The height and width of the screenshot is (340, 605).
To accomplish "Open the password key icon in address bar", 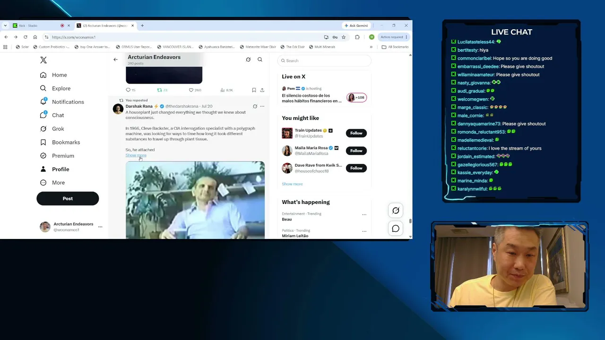I will click(335, 37).
